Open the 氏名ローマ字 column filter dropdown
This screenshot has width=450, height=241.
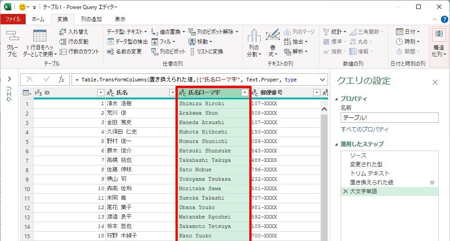coord(245,93)
